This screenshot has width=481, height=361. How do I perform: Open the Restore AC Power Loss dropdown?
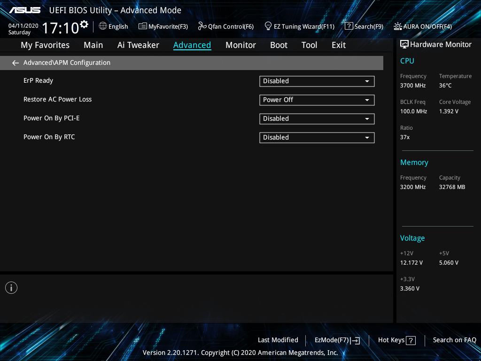tap(317, 100)
